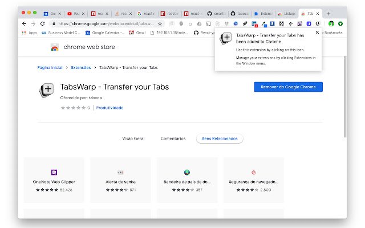Select the Itens Relacionados tab
The height and width of the screenshot is (228, 365).
point(220,139)
